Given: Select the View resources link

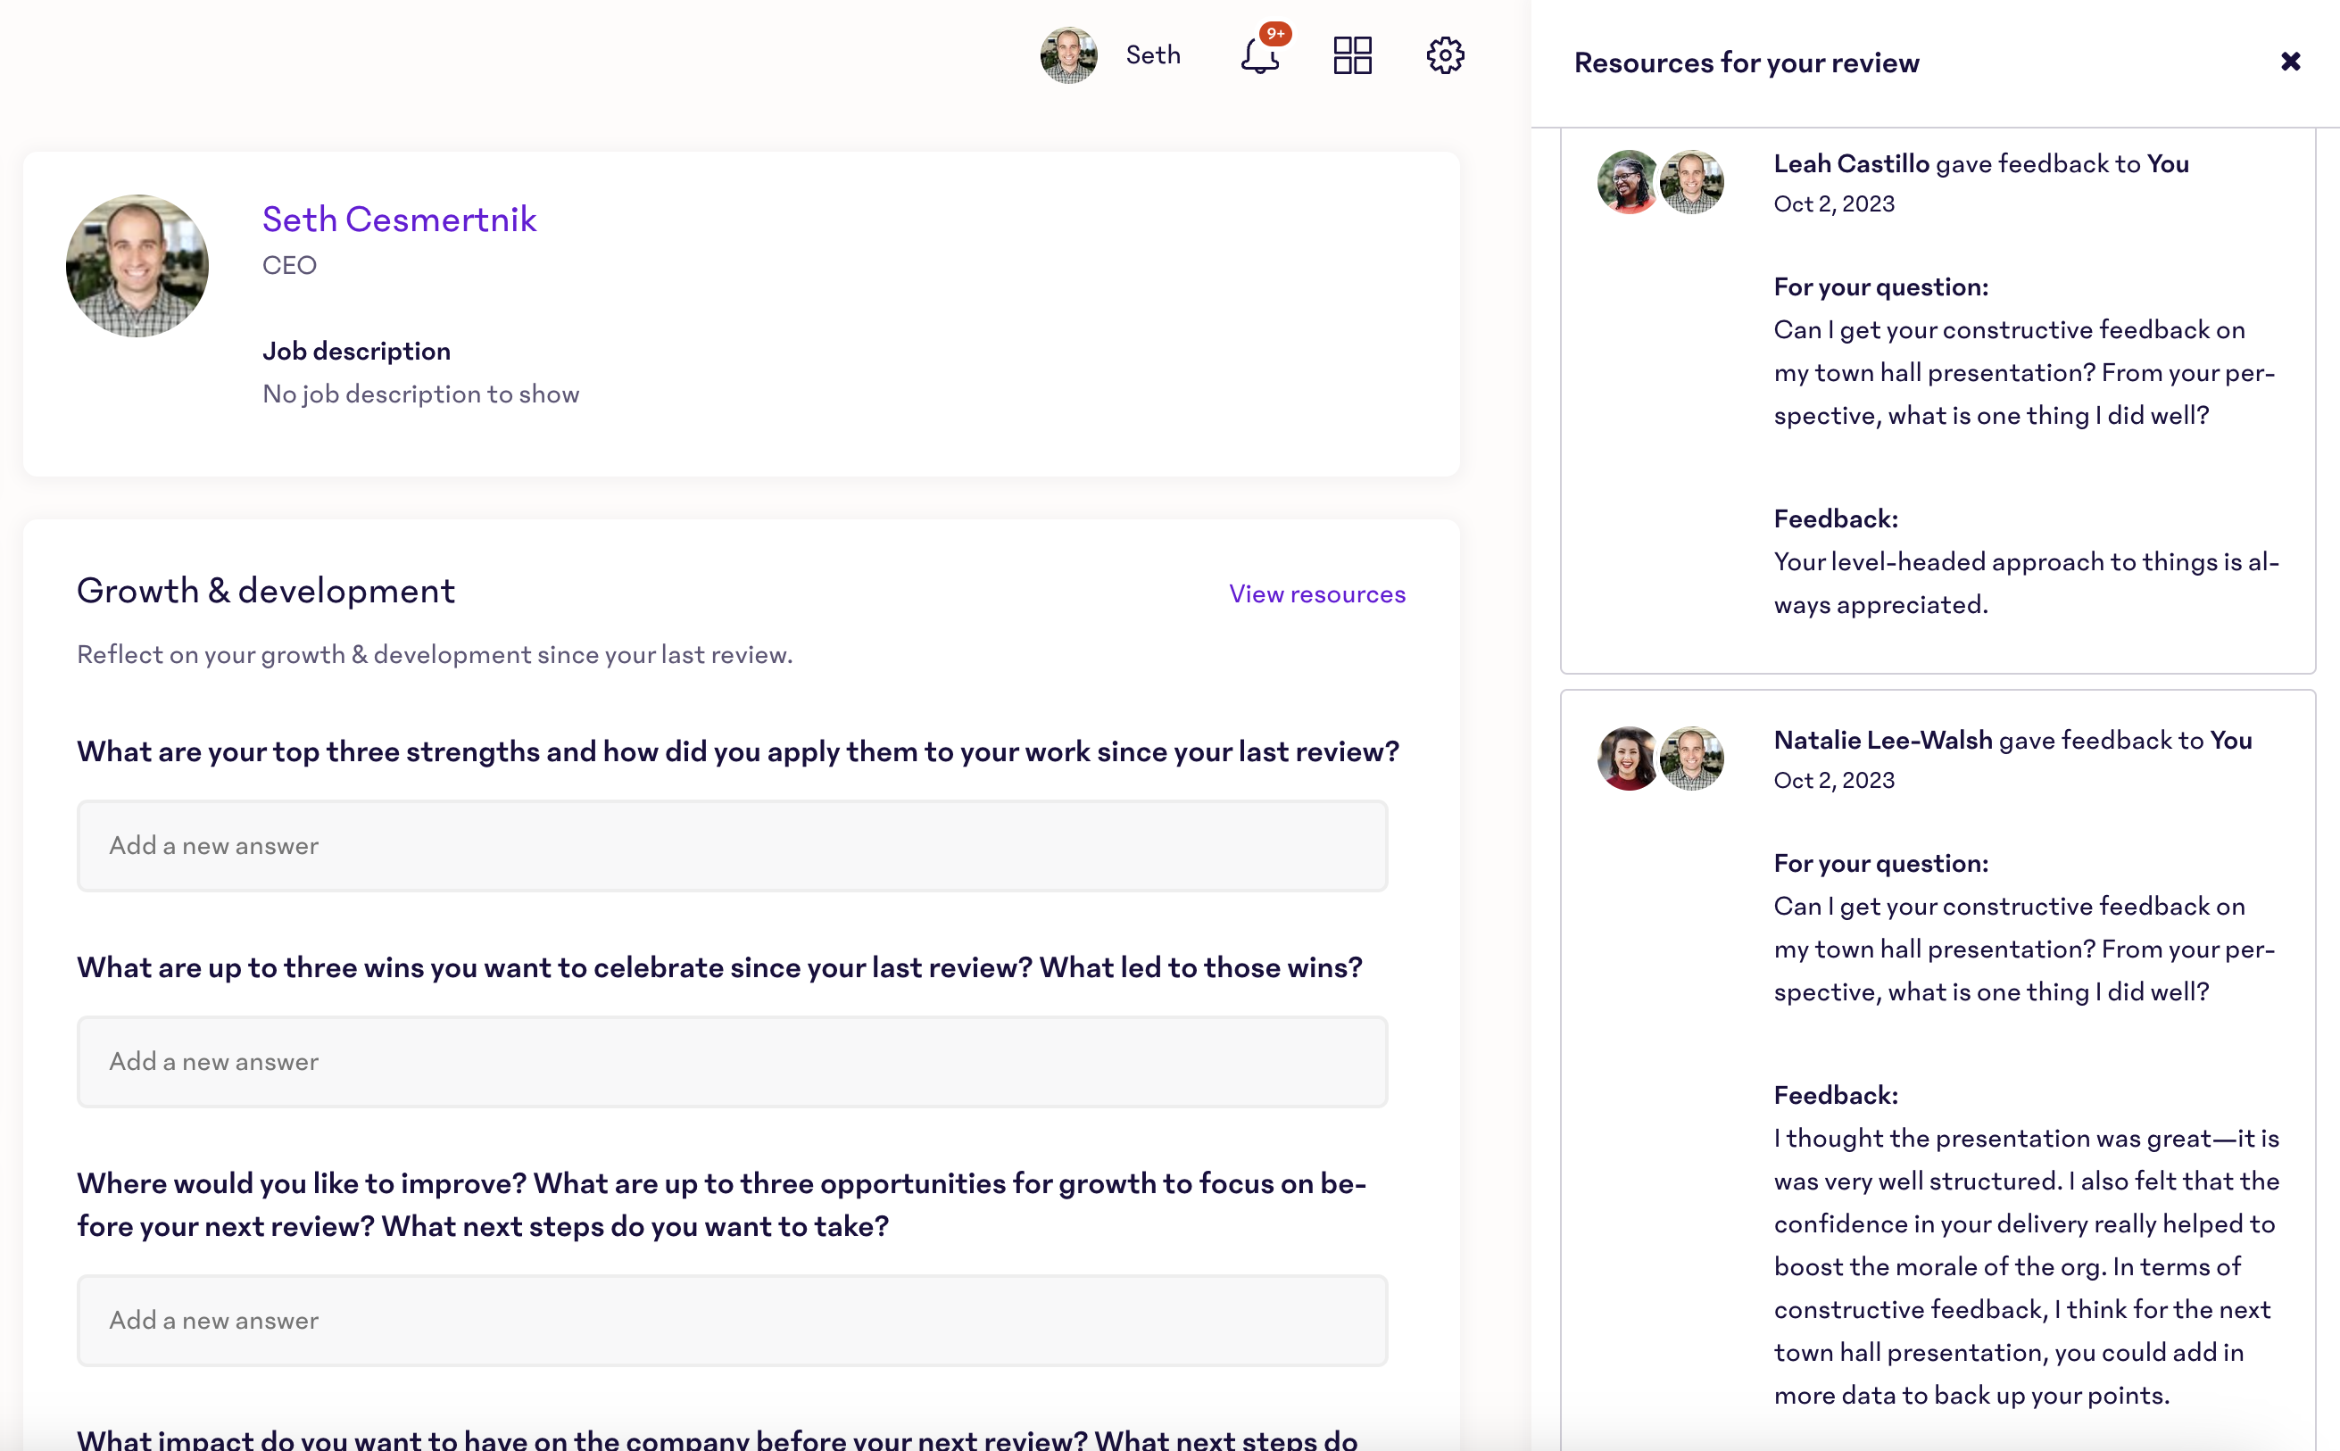Looking at the screenshot, I should (x=1317, y=593).
